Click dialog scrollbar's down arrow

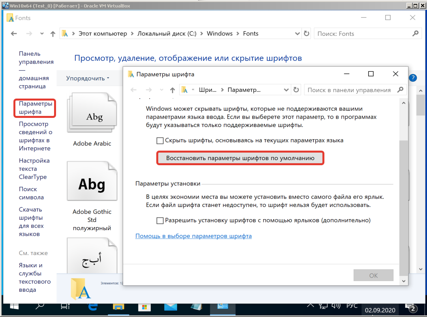click(404, 281)
